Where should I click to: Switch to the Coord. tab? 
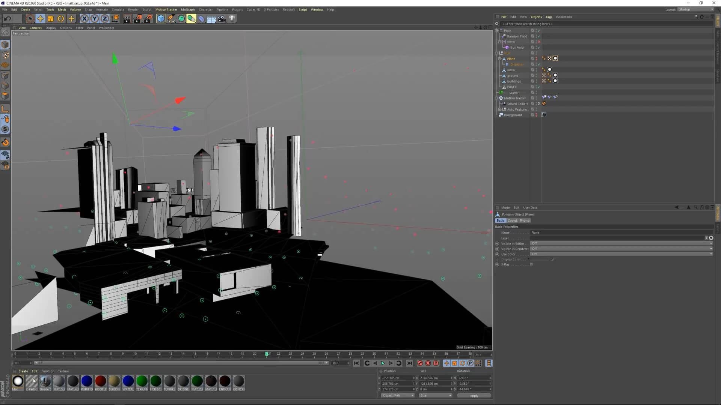coord(512,220)
